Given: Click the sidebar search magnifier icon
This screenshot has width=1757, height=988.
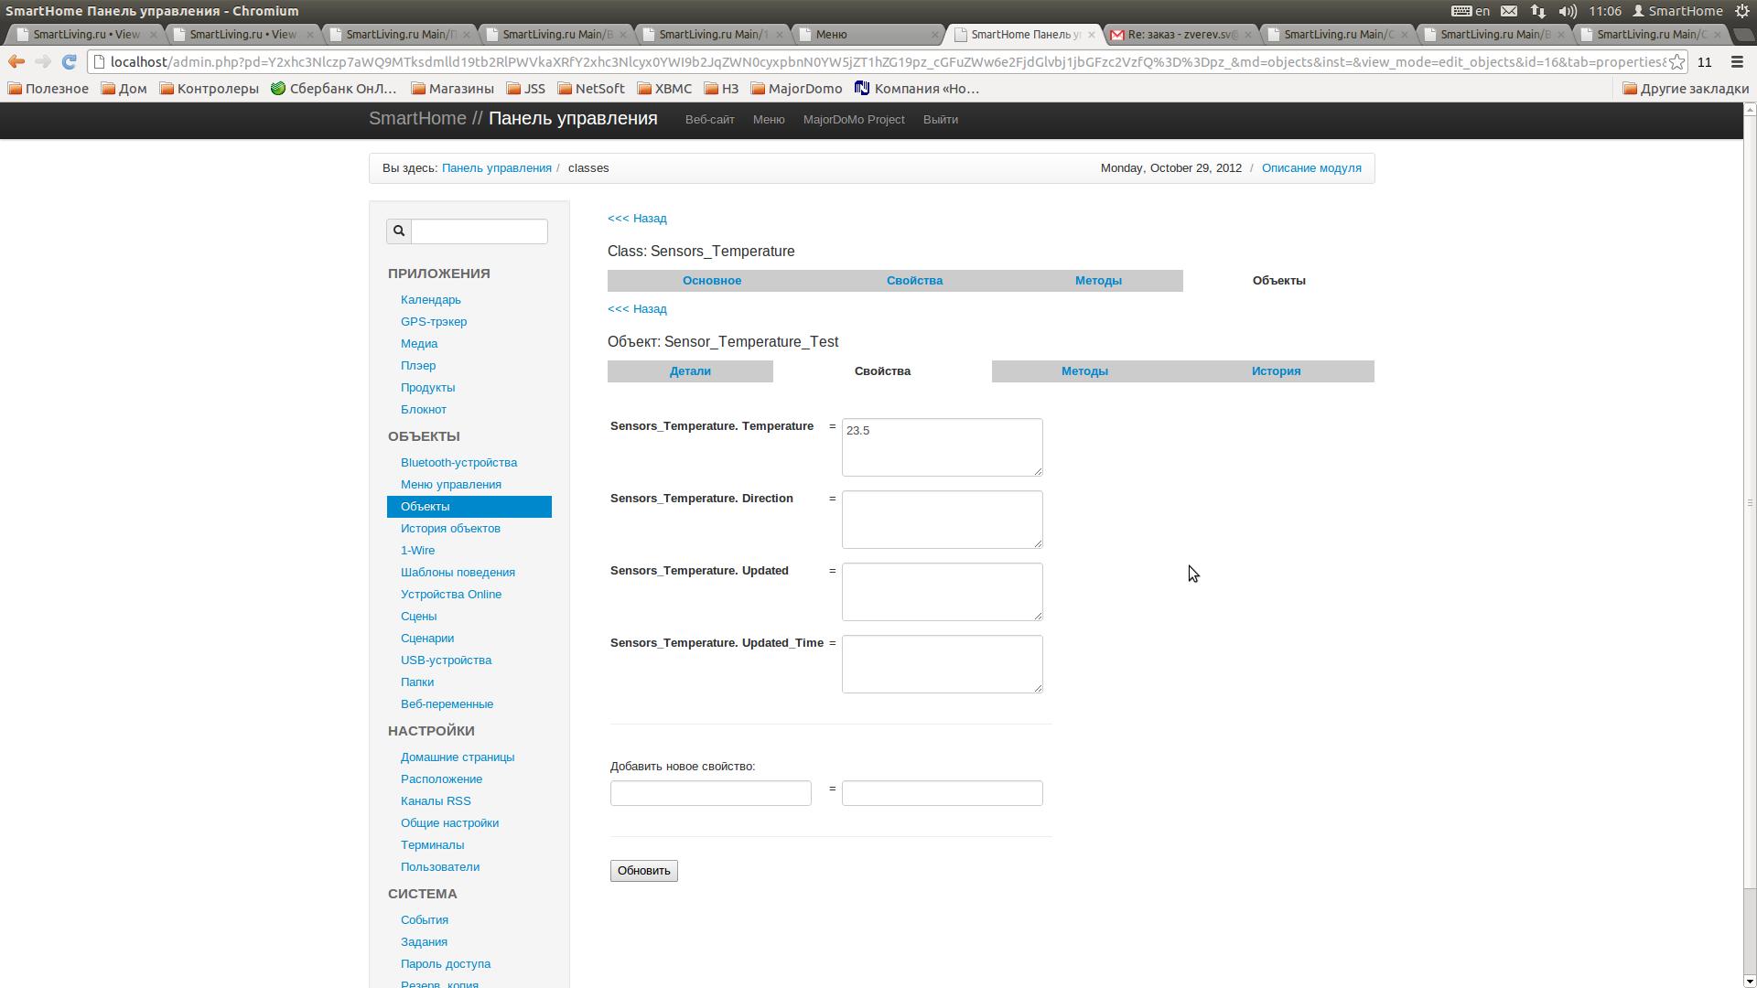Looking at the screenshot, I should coord(399,231).
